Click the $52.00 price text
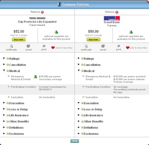The width and height of the screenshot is (149, 145). click(x=19, y=31)
